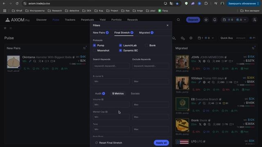Click the Deposit button
262x147 pixels.
tap(193, 20)
